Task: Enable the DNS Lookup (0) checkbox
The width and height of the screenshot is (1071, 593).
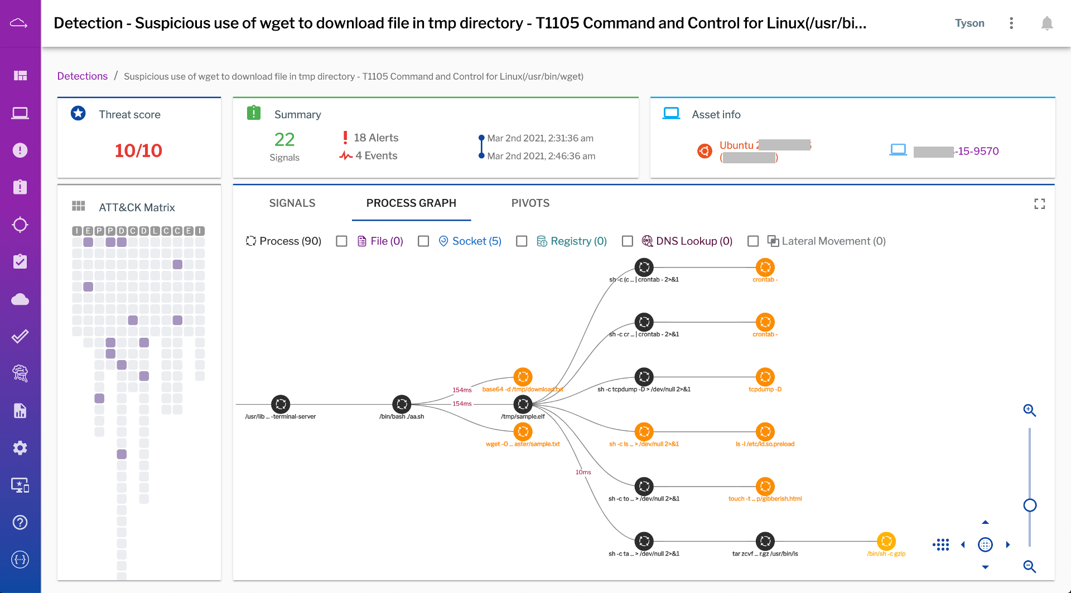Action: click(x=627, y=241)
